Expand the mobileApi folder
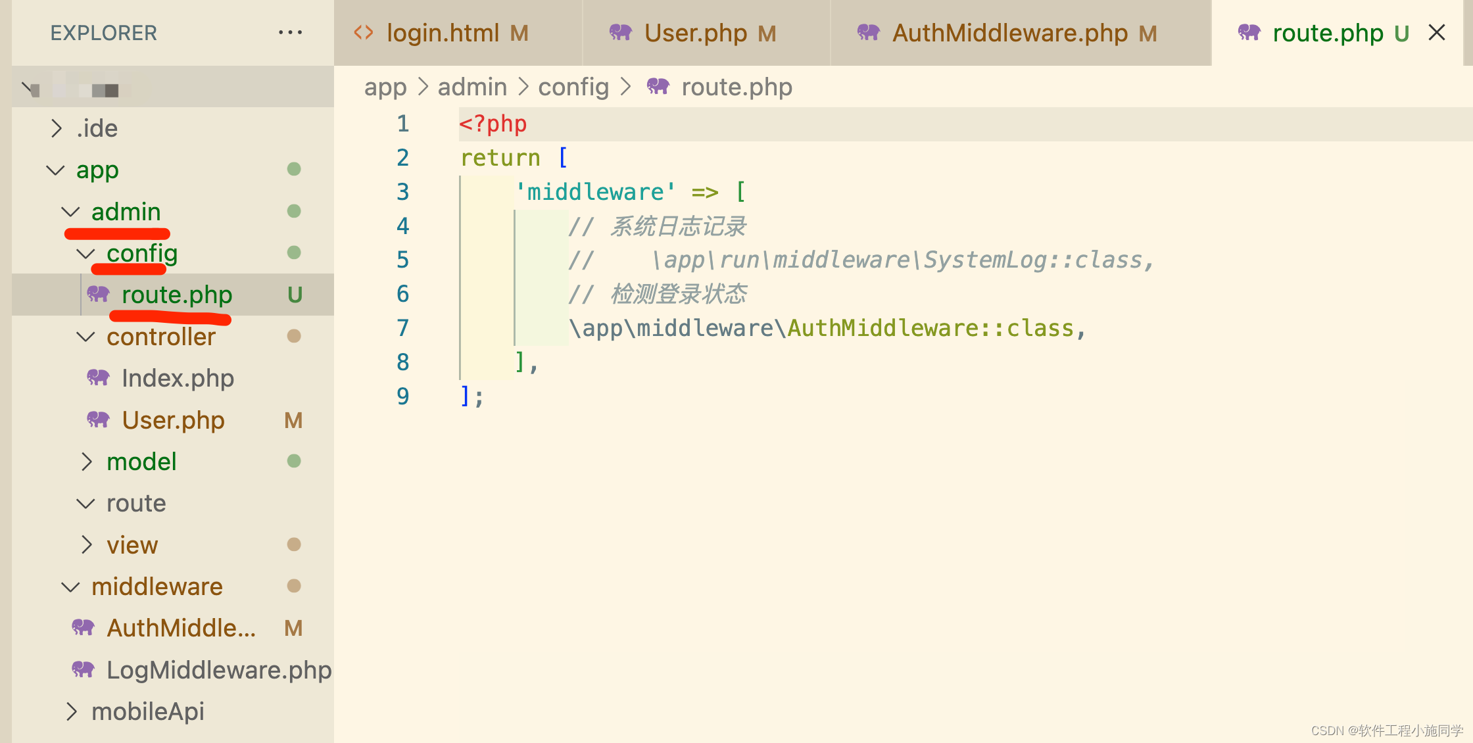Viewport: 1473px width, 743px height. pyautogui.click(x=72, y=711)
